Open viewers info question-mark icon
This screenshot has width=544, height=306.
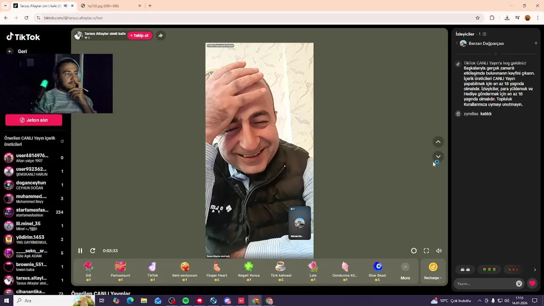tap(484, 34)
